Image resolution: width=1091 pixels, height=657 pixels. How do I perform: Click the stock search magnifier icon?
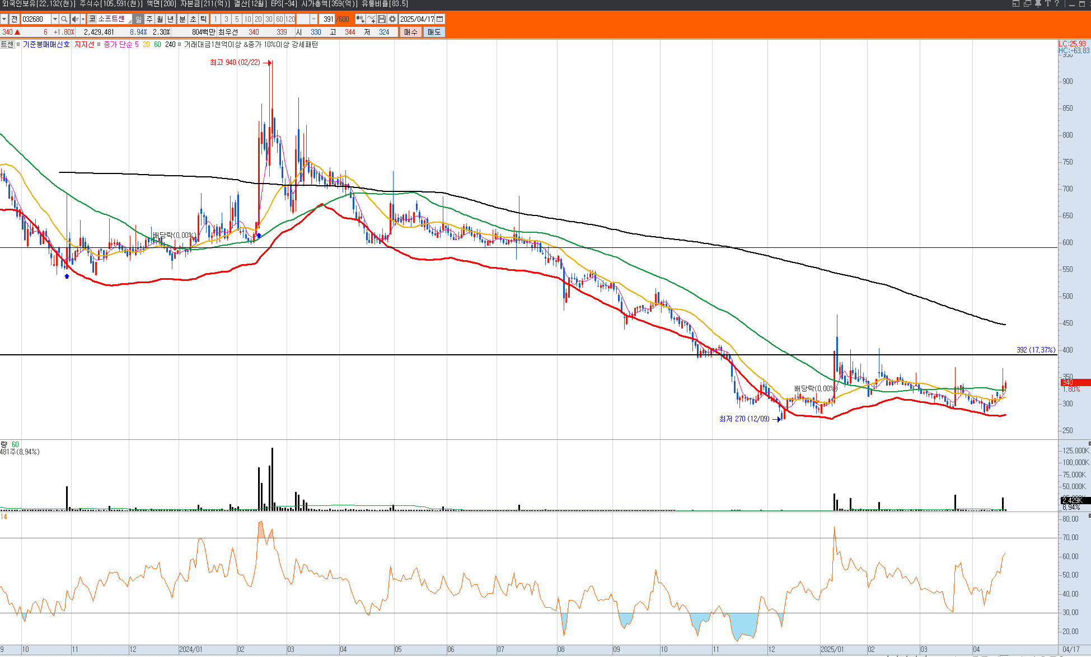click(x=64, y=19)
